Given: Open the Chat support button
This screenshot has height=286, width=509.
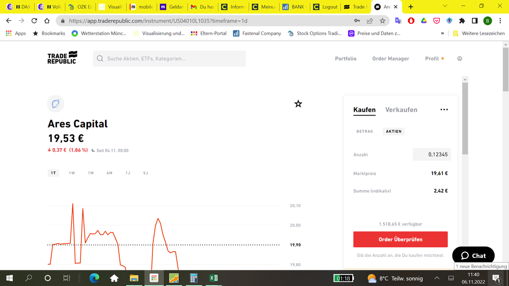Looking at the screenshot, I should (x=473, y=255).
